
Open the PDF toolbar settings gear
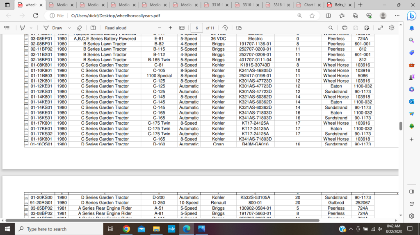[392, 28]
